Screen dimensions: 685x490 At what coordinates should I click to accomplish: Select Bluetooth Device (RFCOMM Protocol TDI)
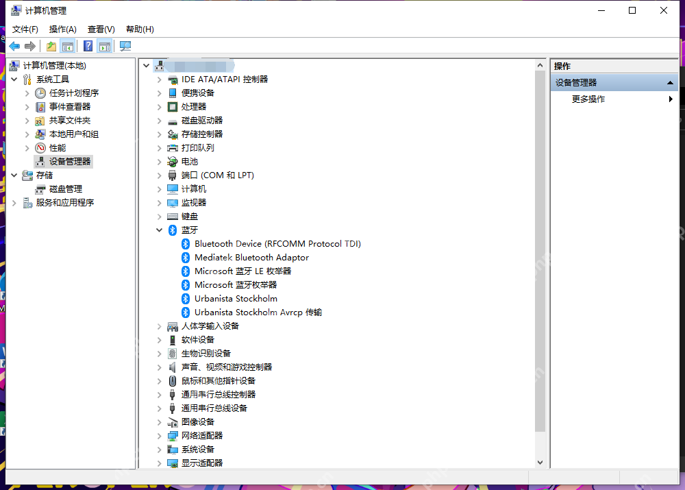tap(278, 244)
